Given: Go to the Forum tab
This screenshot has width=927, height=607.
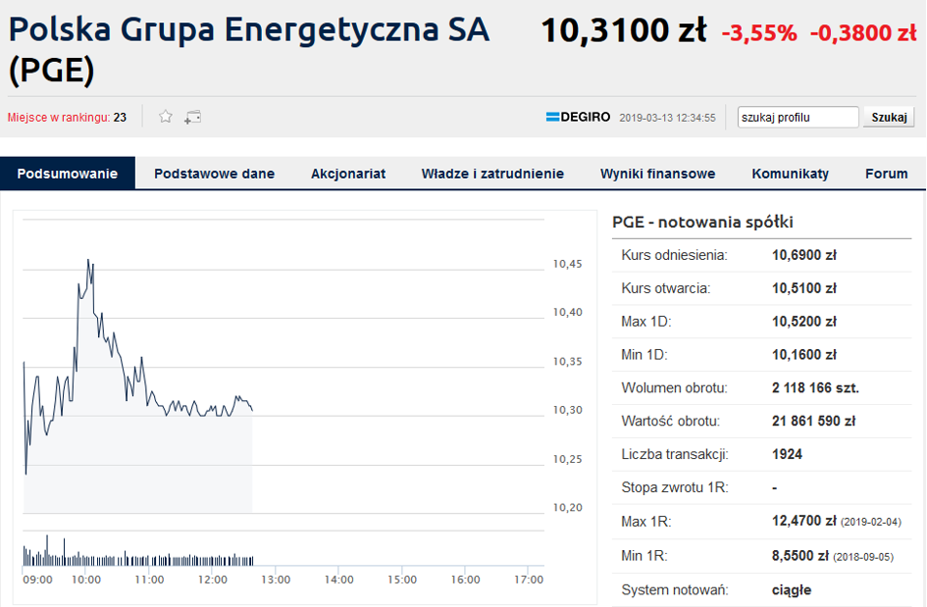Looking at the screenshot, I should pyautogui.click(x=886, y=174).
